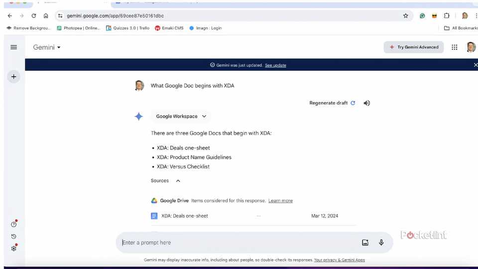The width and height of the screenshot is (478, 269).
Task: Open the Quizzes 3.0 Trello bookmark
Action: pos(128,28)
